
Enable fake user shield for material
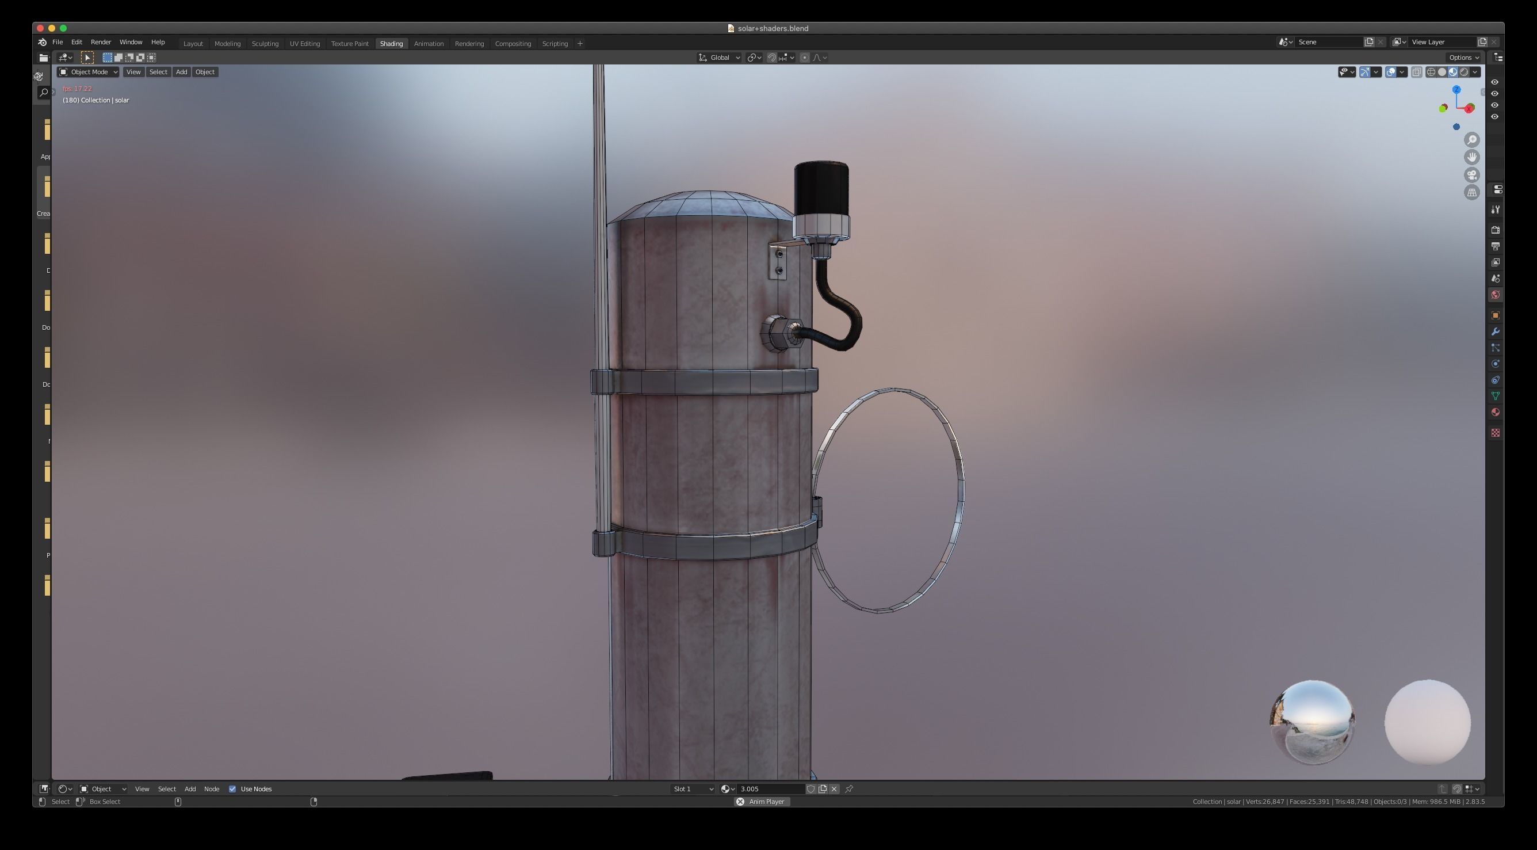(811, 789)
